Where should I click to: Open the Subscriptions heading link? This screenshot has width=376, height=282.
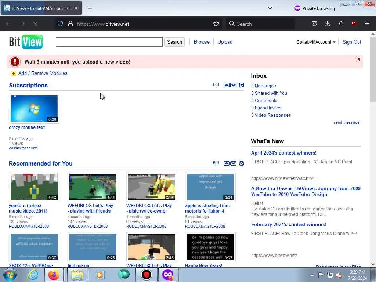click(28, 85)
